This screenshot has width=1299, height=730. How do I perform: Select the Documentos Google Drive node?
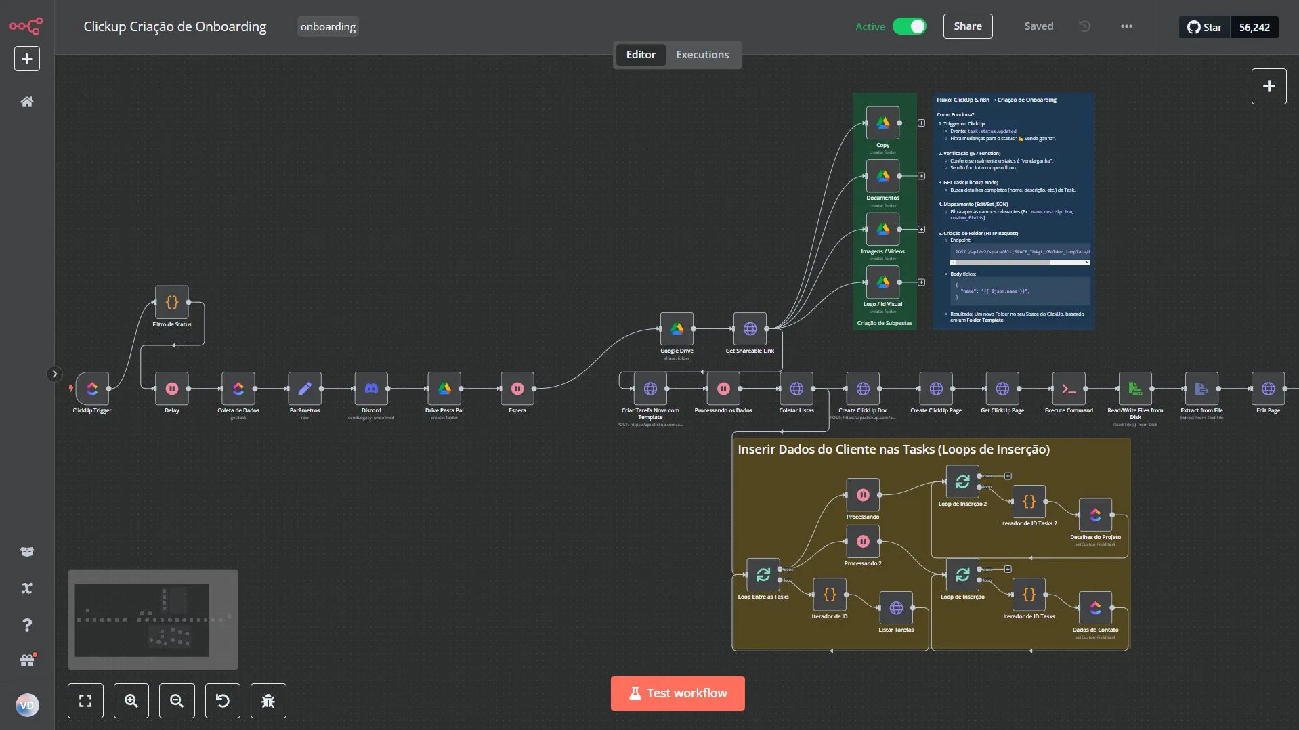[x=882, y=176]
